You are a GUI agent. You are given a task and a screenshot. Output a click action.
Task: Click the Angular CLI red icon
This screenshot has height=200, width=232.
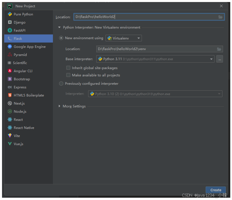pyautogui.click(x=10, y=71)
